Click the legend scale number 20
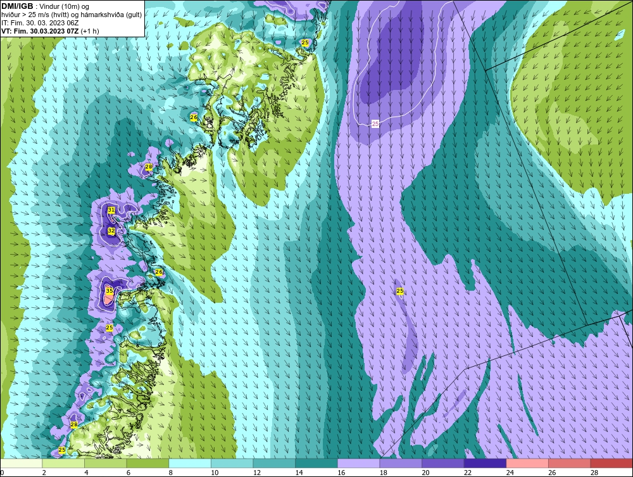This screenshot has height=477, width=633. [x=425, y=473]
